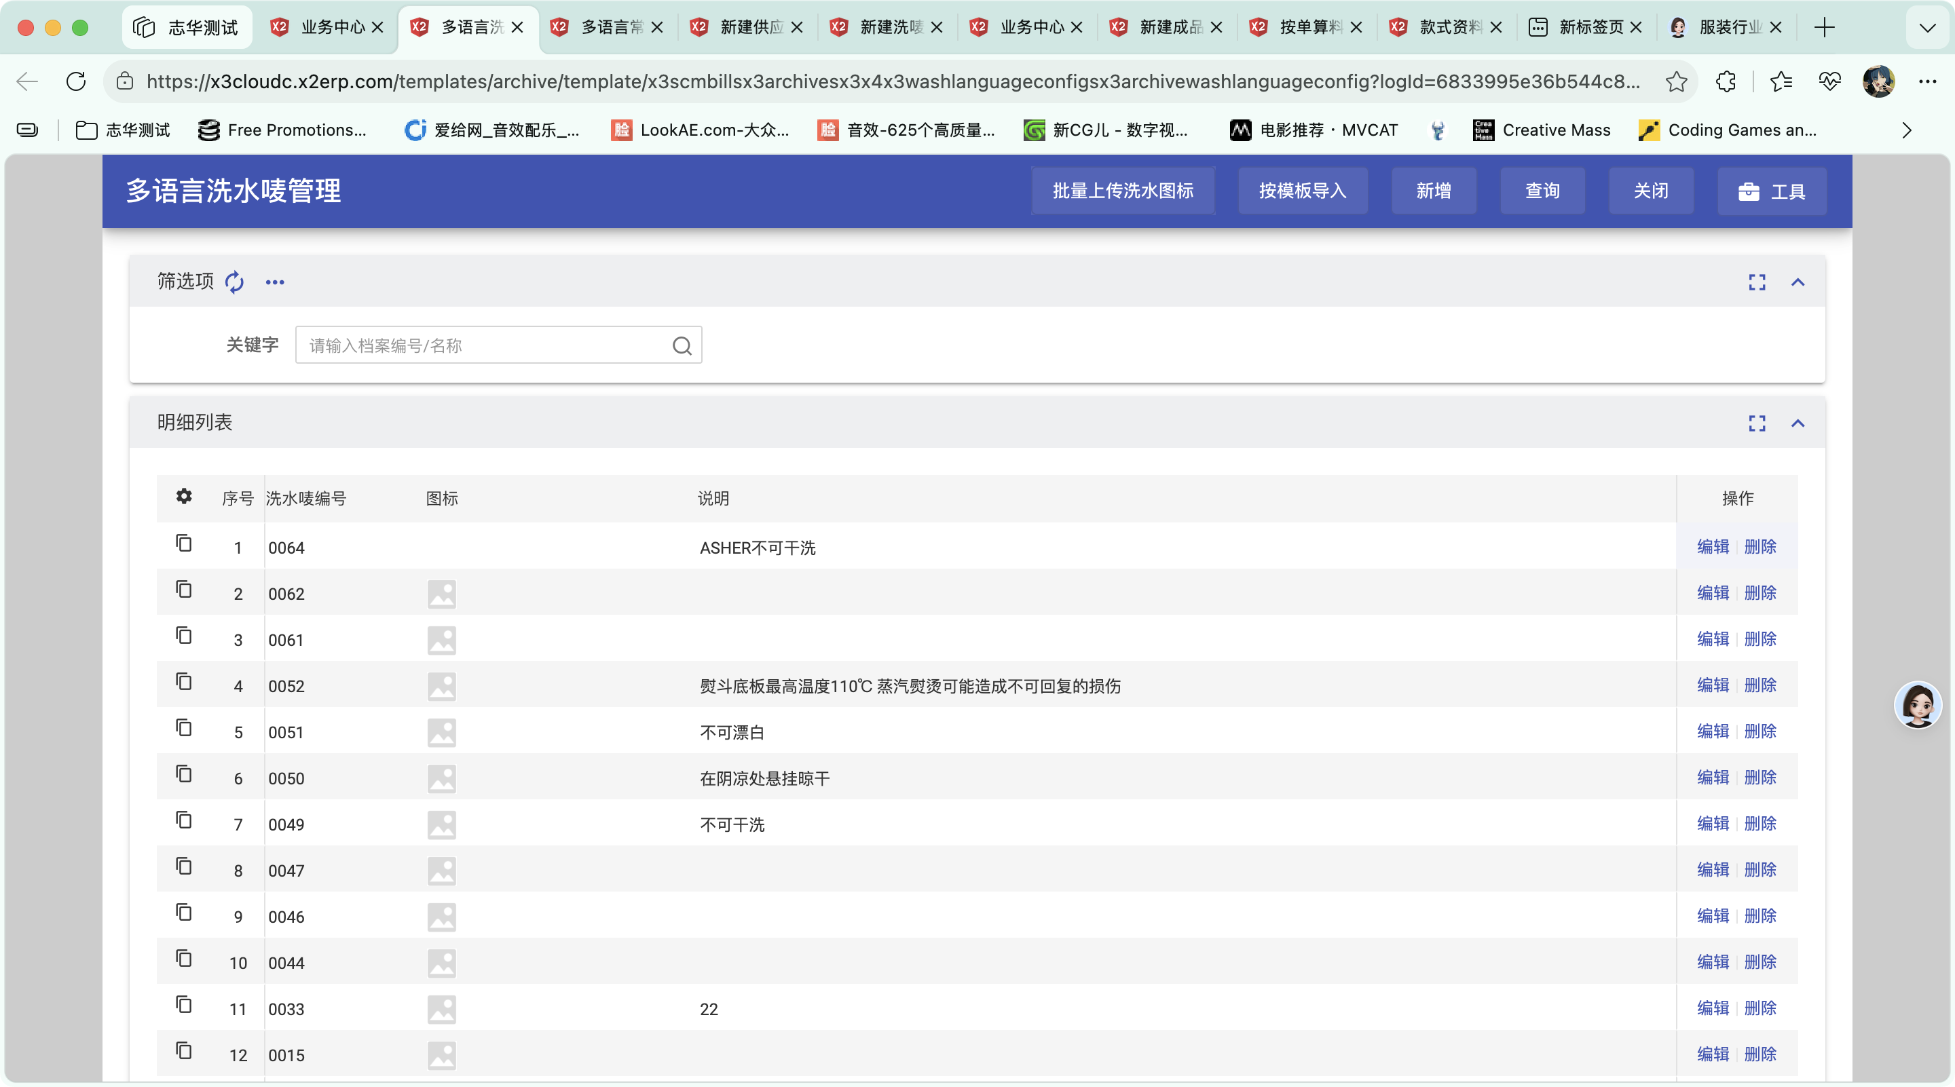This screenshot has height=1087, width=1955.
Task: Collapse the 筛选项 panel
Action: point(1798,282)
